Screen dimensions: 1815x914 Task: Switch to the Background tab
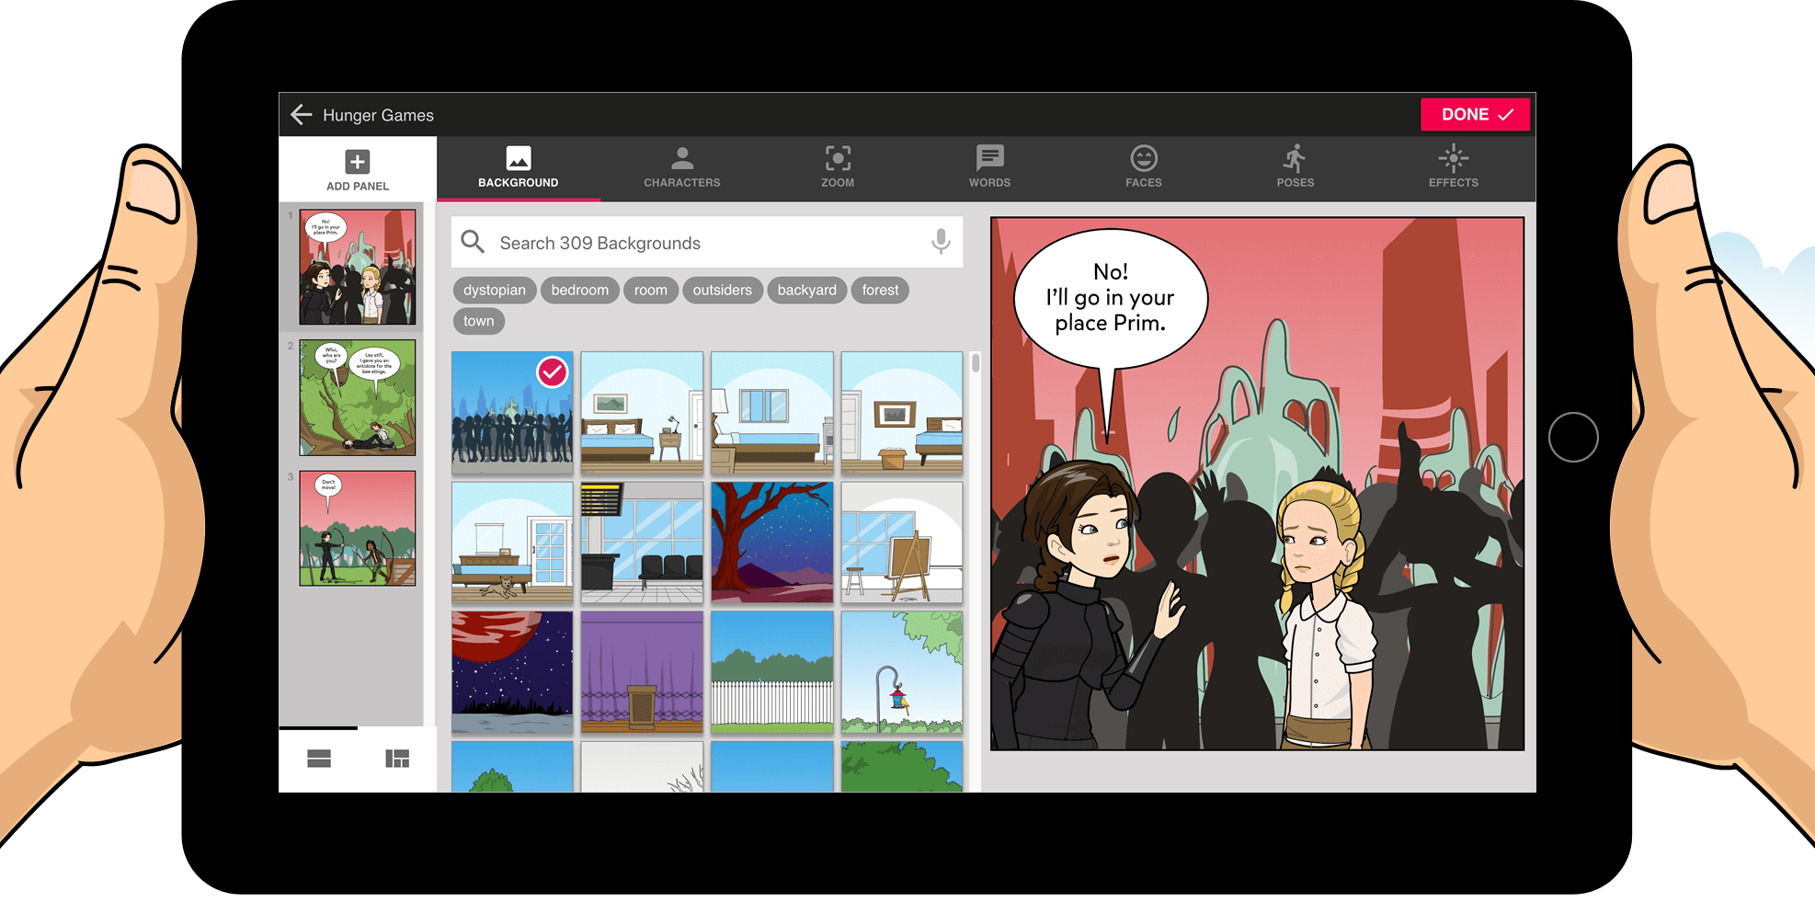point(519,168)
